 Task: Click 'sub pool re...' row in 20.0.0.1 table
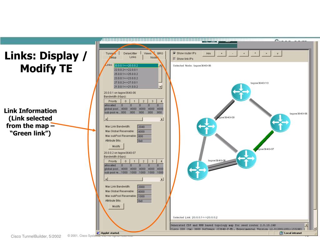click(134, 112)
